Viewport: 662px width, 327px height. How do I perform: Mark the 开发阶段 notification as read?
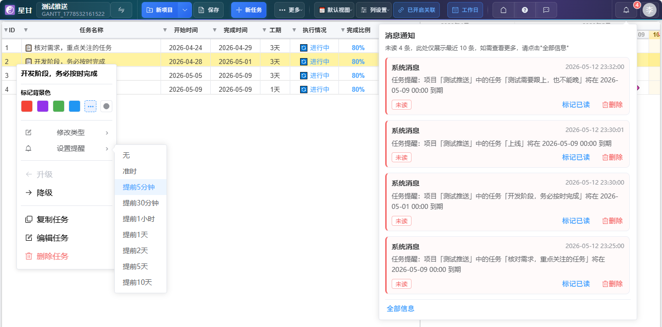tap(576, 221)
